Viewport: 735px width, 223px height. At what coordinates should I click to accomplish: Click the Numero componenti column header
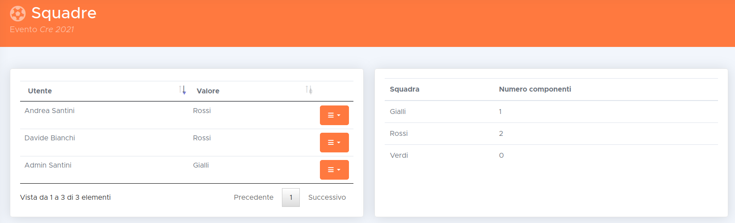coord(535,89)
